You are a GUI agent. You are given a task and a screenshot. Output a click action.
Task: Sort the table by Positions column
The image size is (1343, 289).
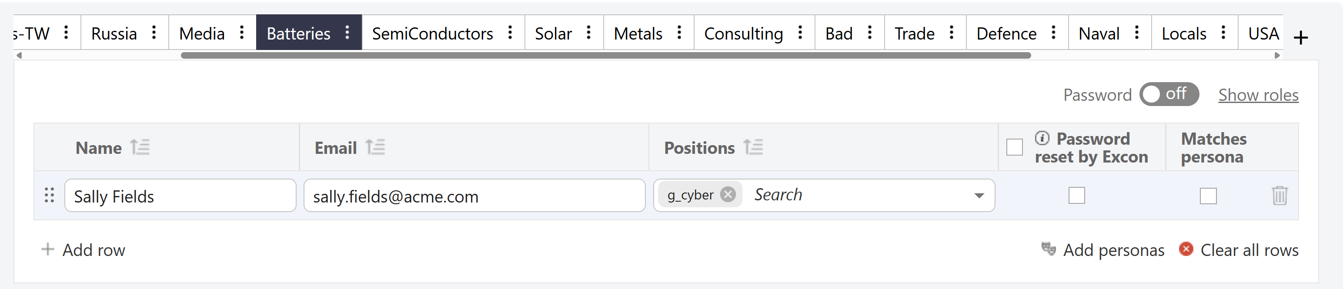753,147
